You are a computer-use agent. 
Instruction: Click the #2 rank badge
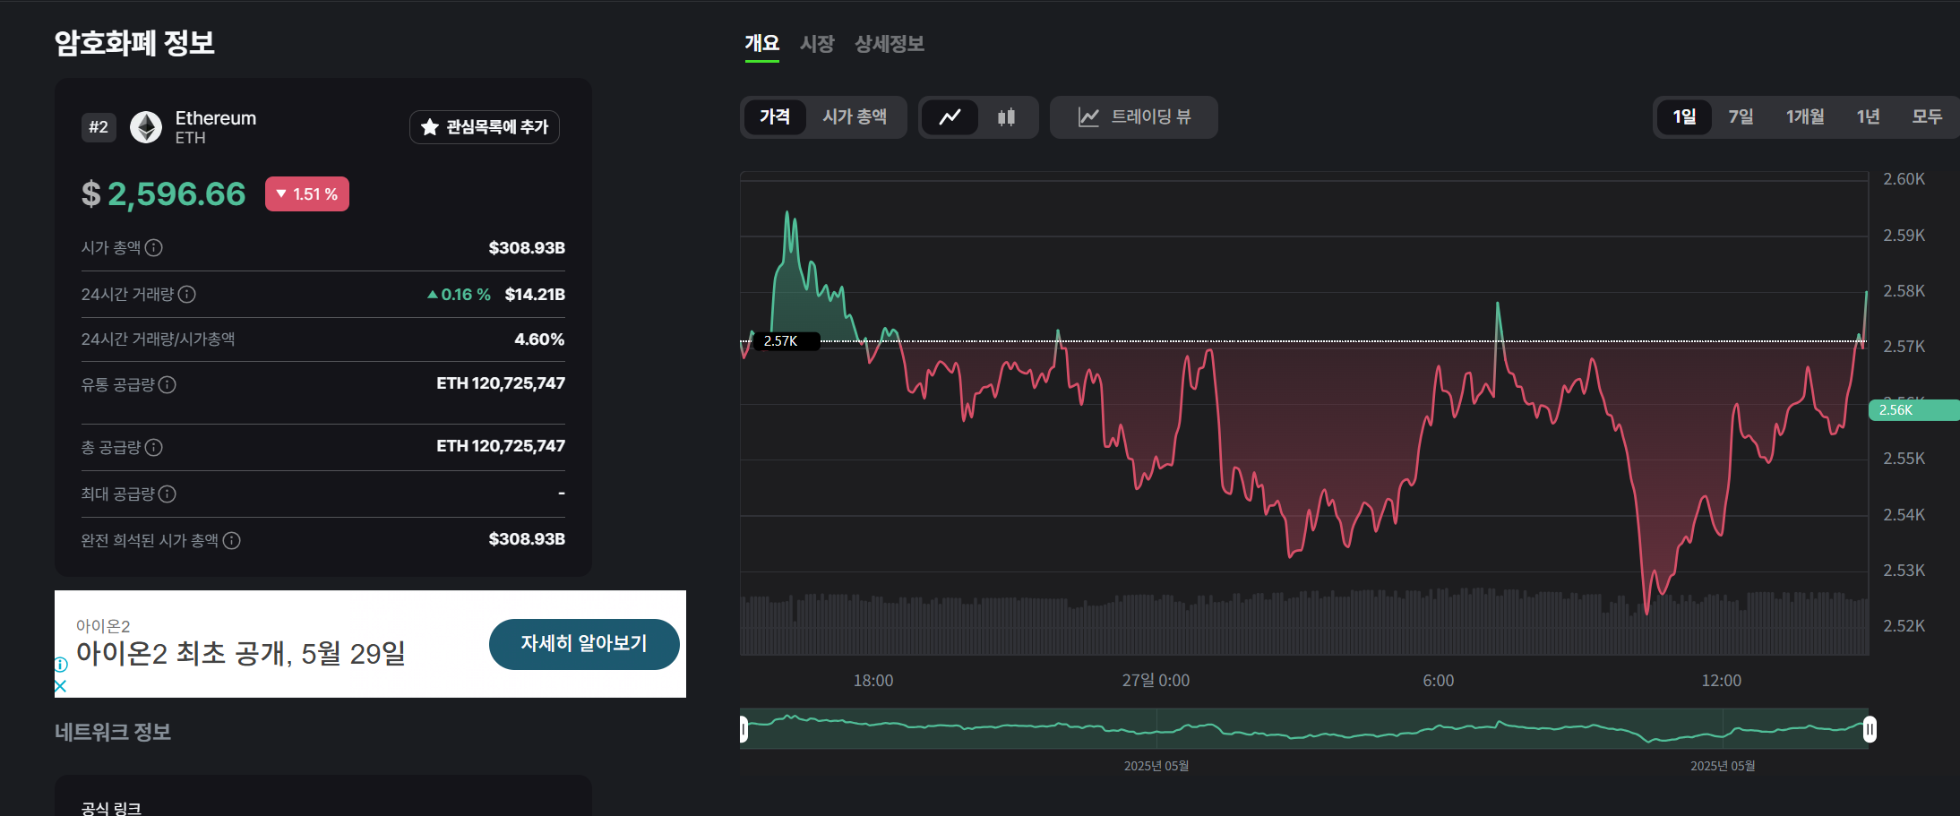click(x=99, y=127)
